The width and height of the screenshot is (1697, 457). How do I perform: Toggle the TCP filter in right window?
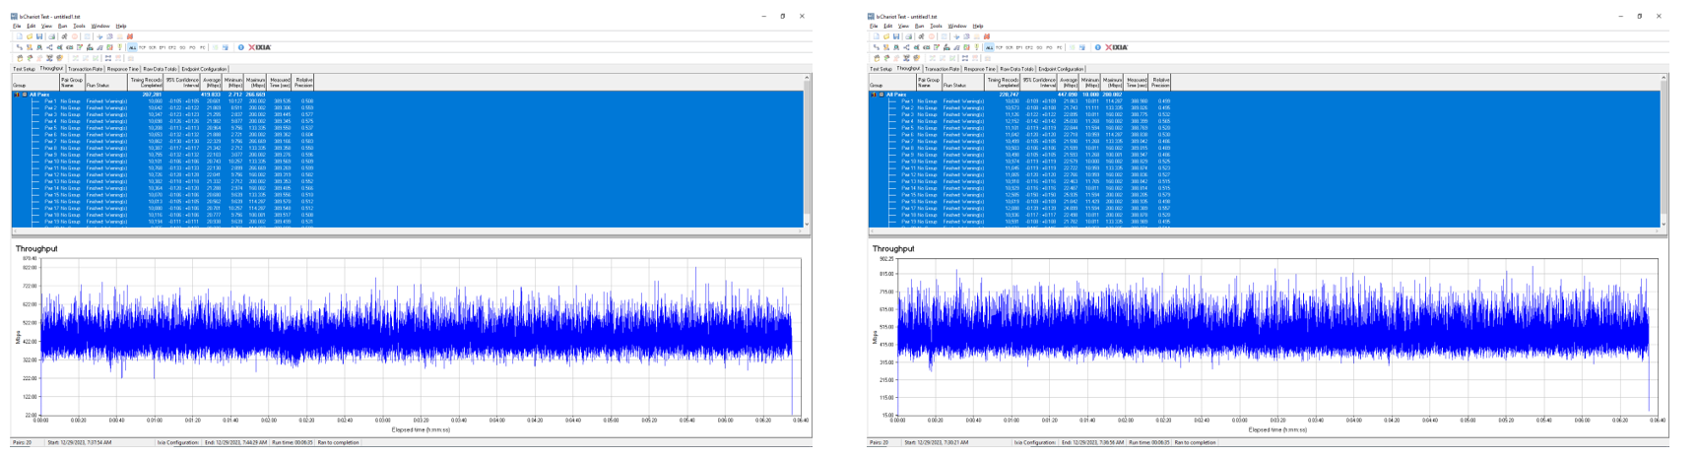(x=1000, y=47)
